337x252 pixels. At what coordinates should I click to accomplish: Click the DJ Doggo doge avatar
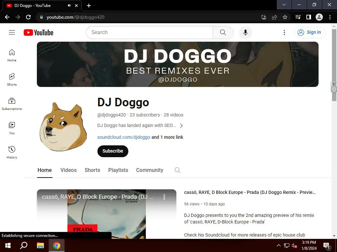[x=63, y=126]
